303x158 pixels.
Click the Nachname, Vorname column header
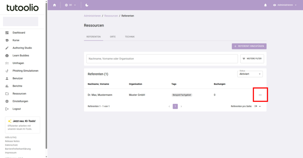click(x=98, y=84)
